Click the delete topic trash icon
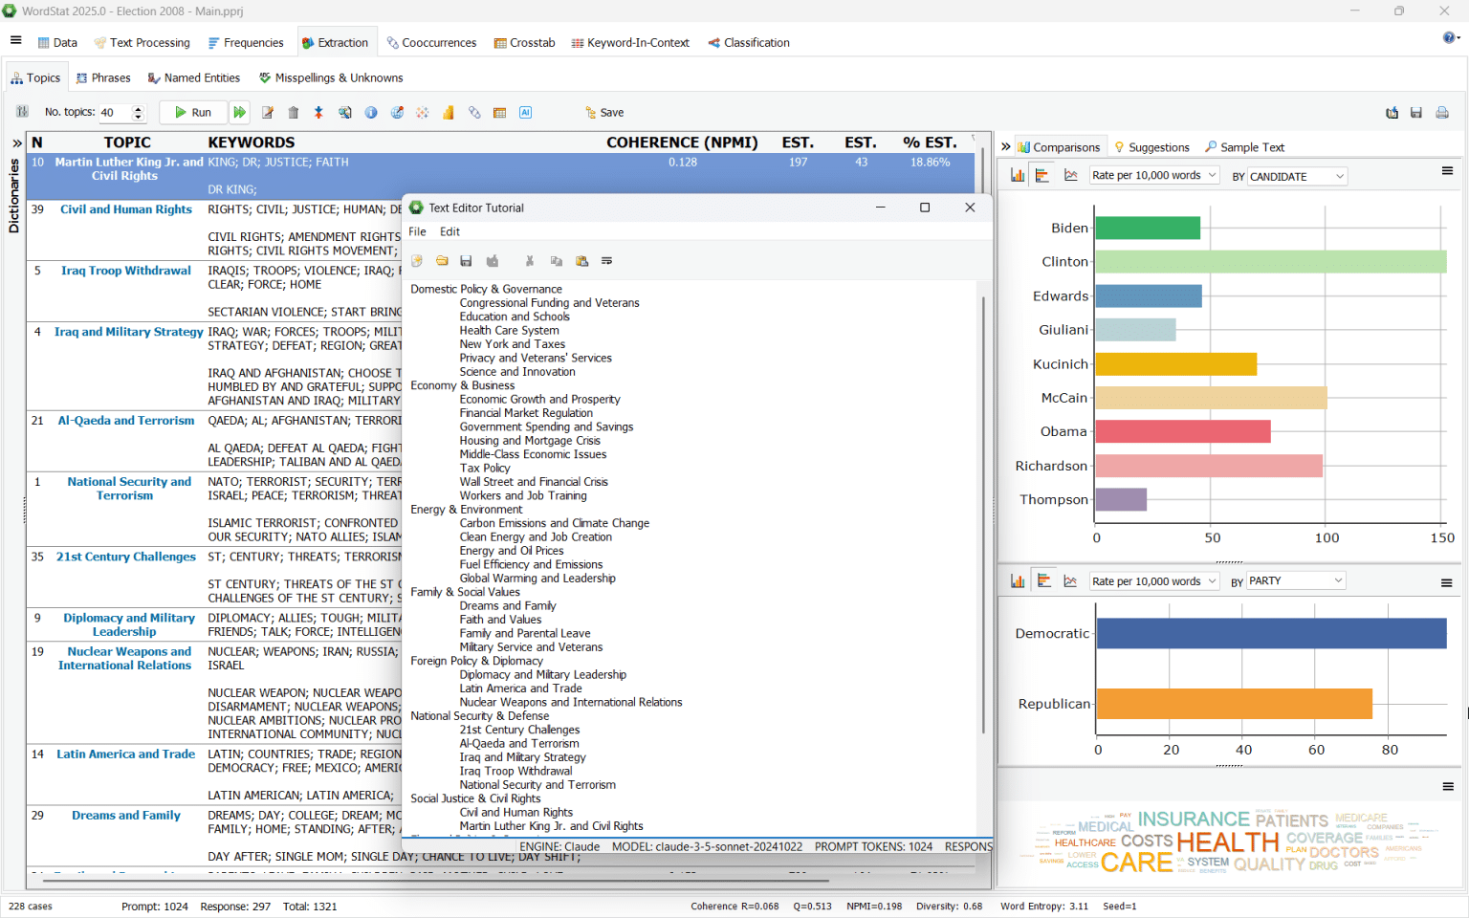1469x918 pixels. point(294,113)
